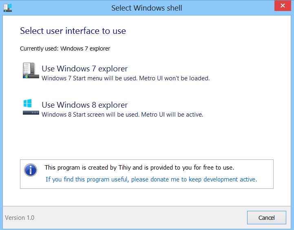Click the "Select user interface to use" heading
Screen dimensions: 294x230
[x=73, y=31]
